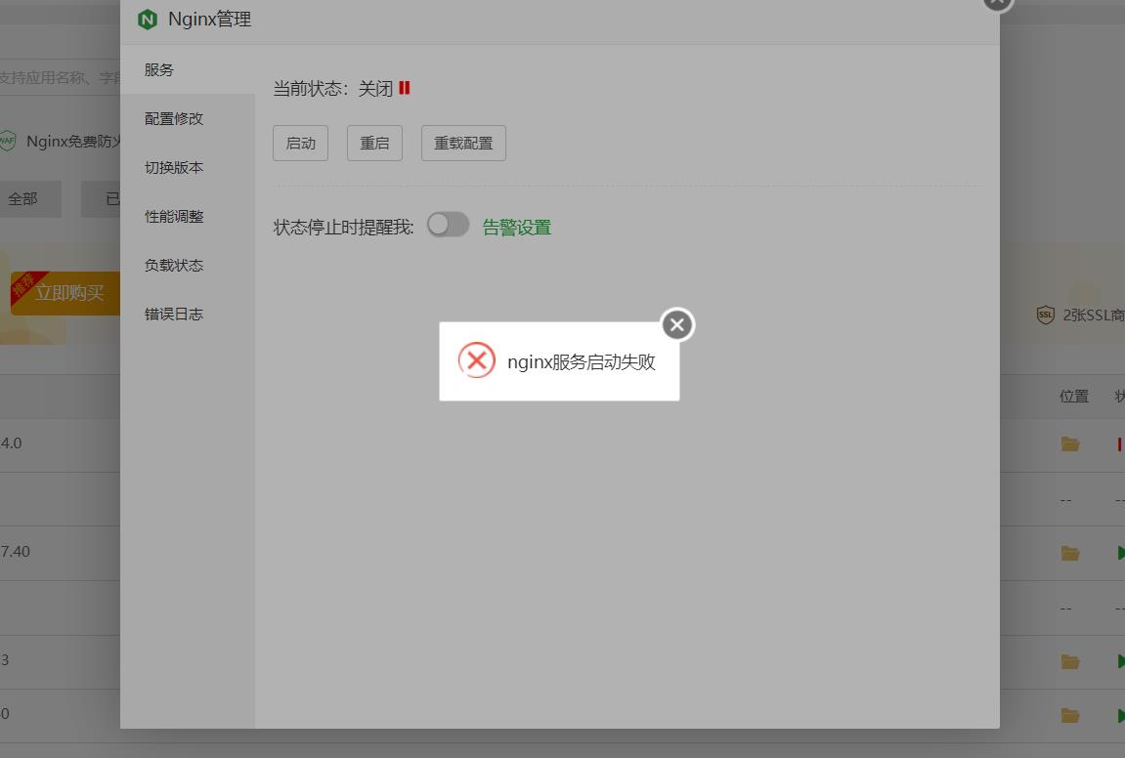Screen dimensions: 1125x758
Task: Click the SSL shield icon at right
Action: tap(1046, 315)
